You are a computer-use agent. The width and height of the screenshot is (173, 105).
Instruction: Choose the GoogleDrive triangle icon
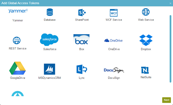tap(17, 68)
